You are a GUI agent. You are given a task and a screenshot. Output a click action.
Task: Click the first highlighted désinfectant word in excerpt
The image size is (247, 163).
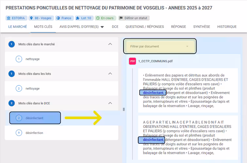tap(153, 93)
